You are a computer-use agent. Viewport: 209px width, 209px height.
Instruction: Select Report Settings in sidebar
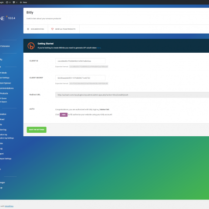coord(6,158)
